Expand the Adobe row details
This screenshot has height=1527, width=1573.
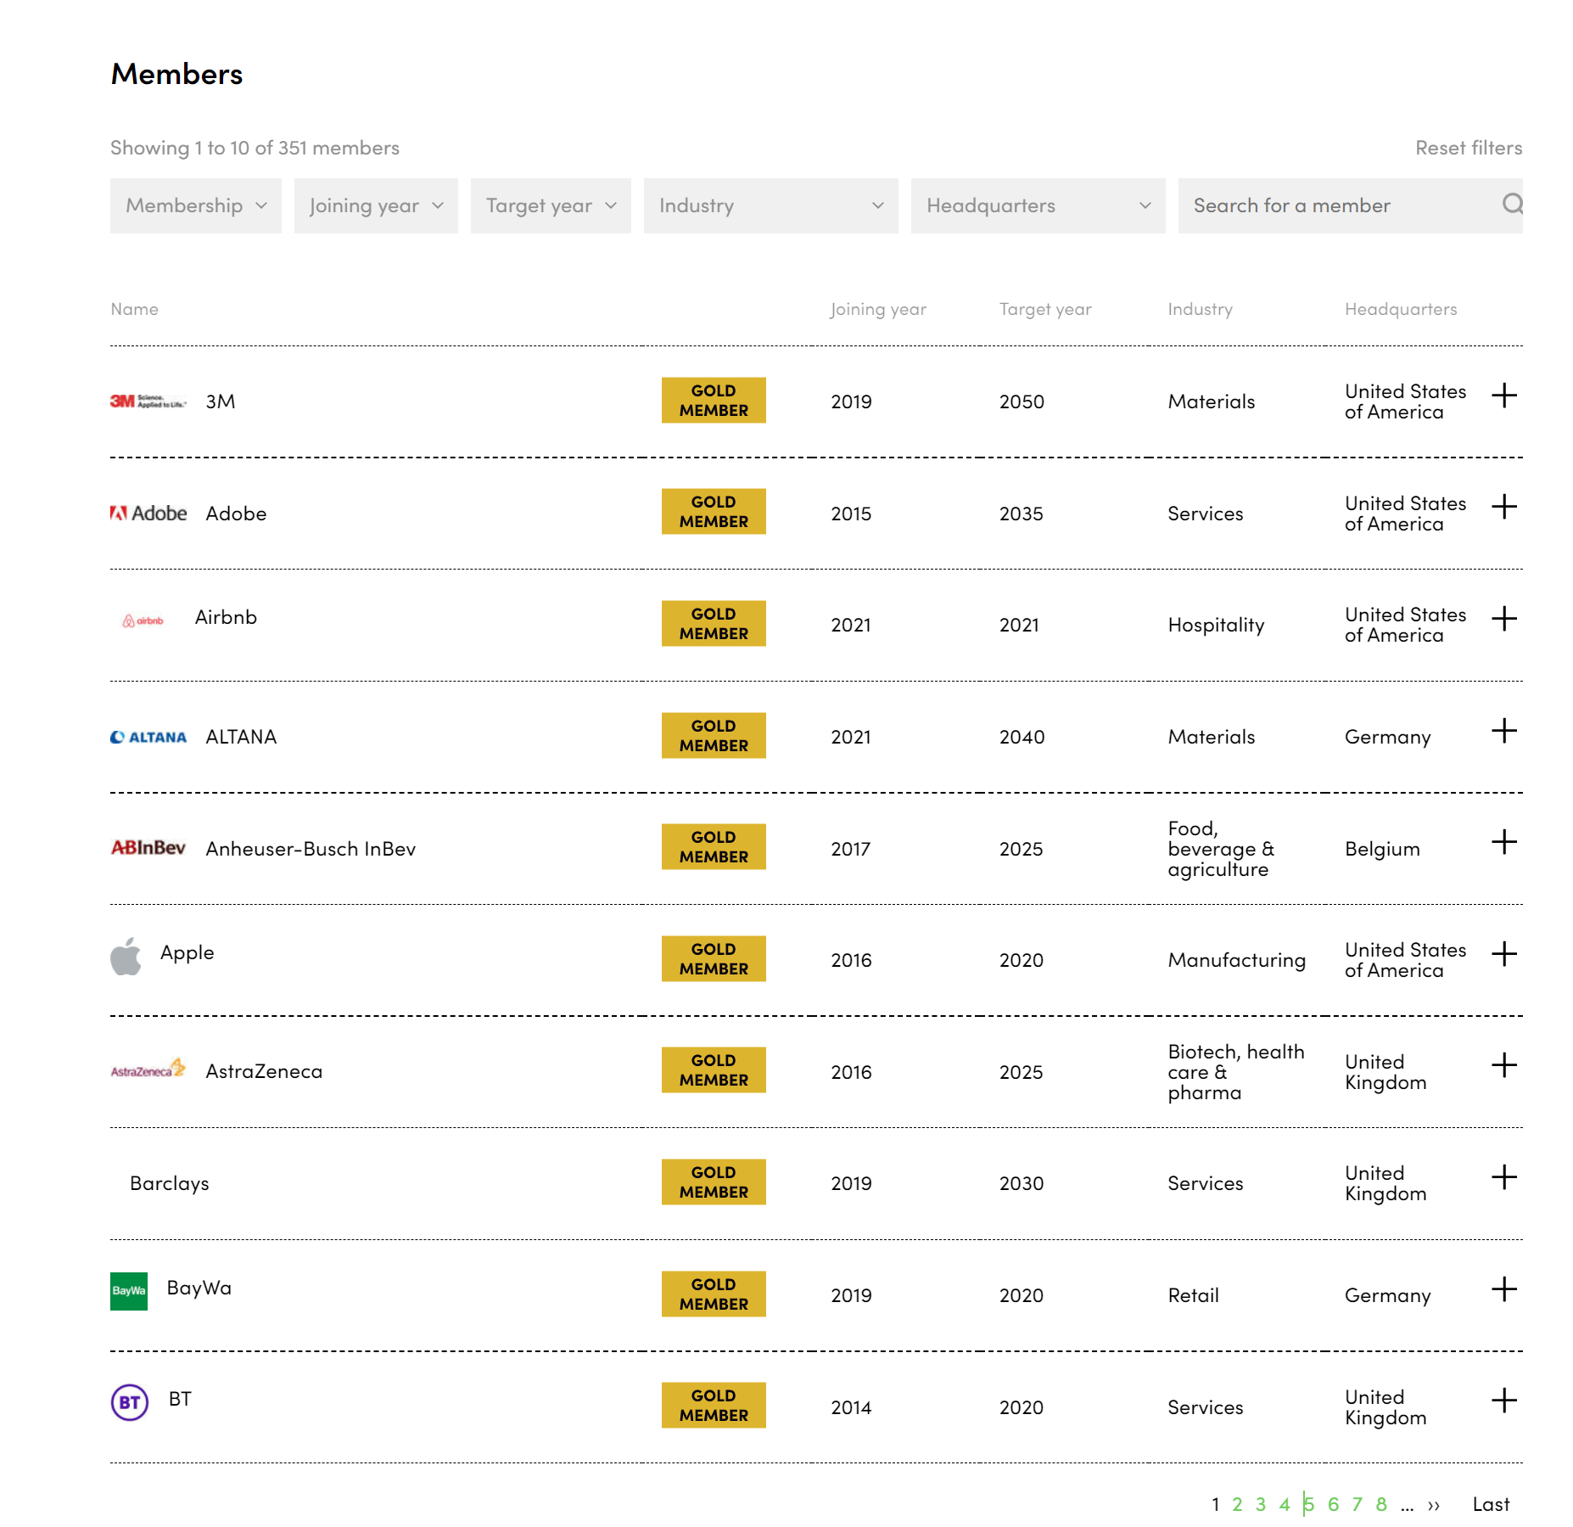click(x=1504, y=507)
